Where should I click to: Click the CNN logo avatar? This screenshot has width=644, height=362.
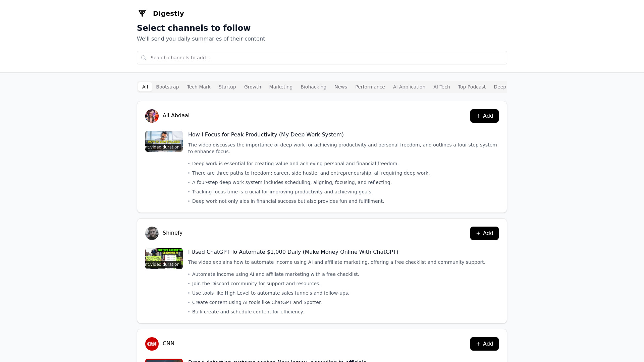click(x=152, y=344)
